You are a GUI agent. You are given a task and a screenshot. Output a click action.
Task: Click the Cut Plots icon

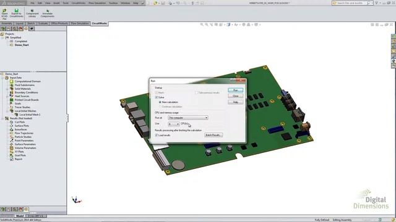11,122
